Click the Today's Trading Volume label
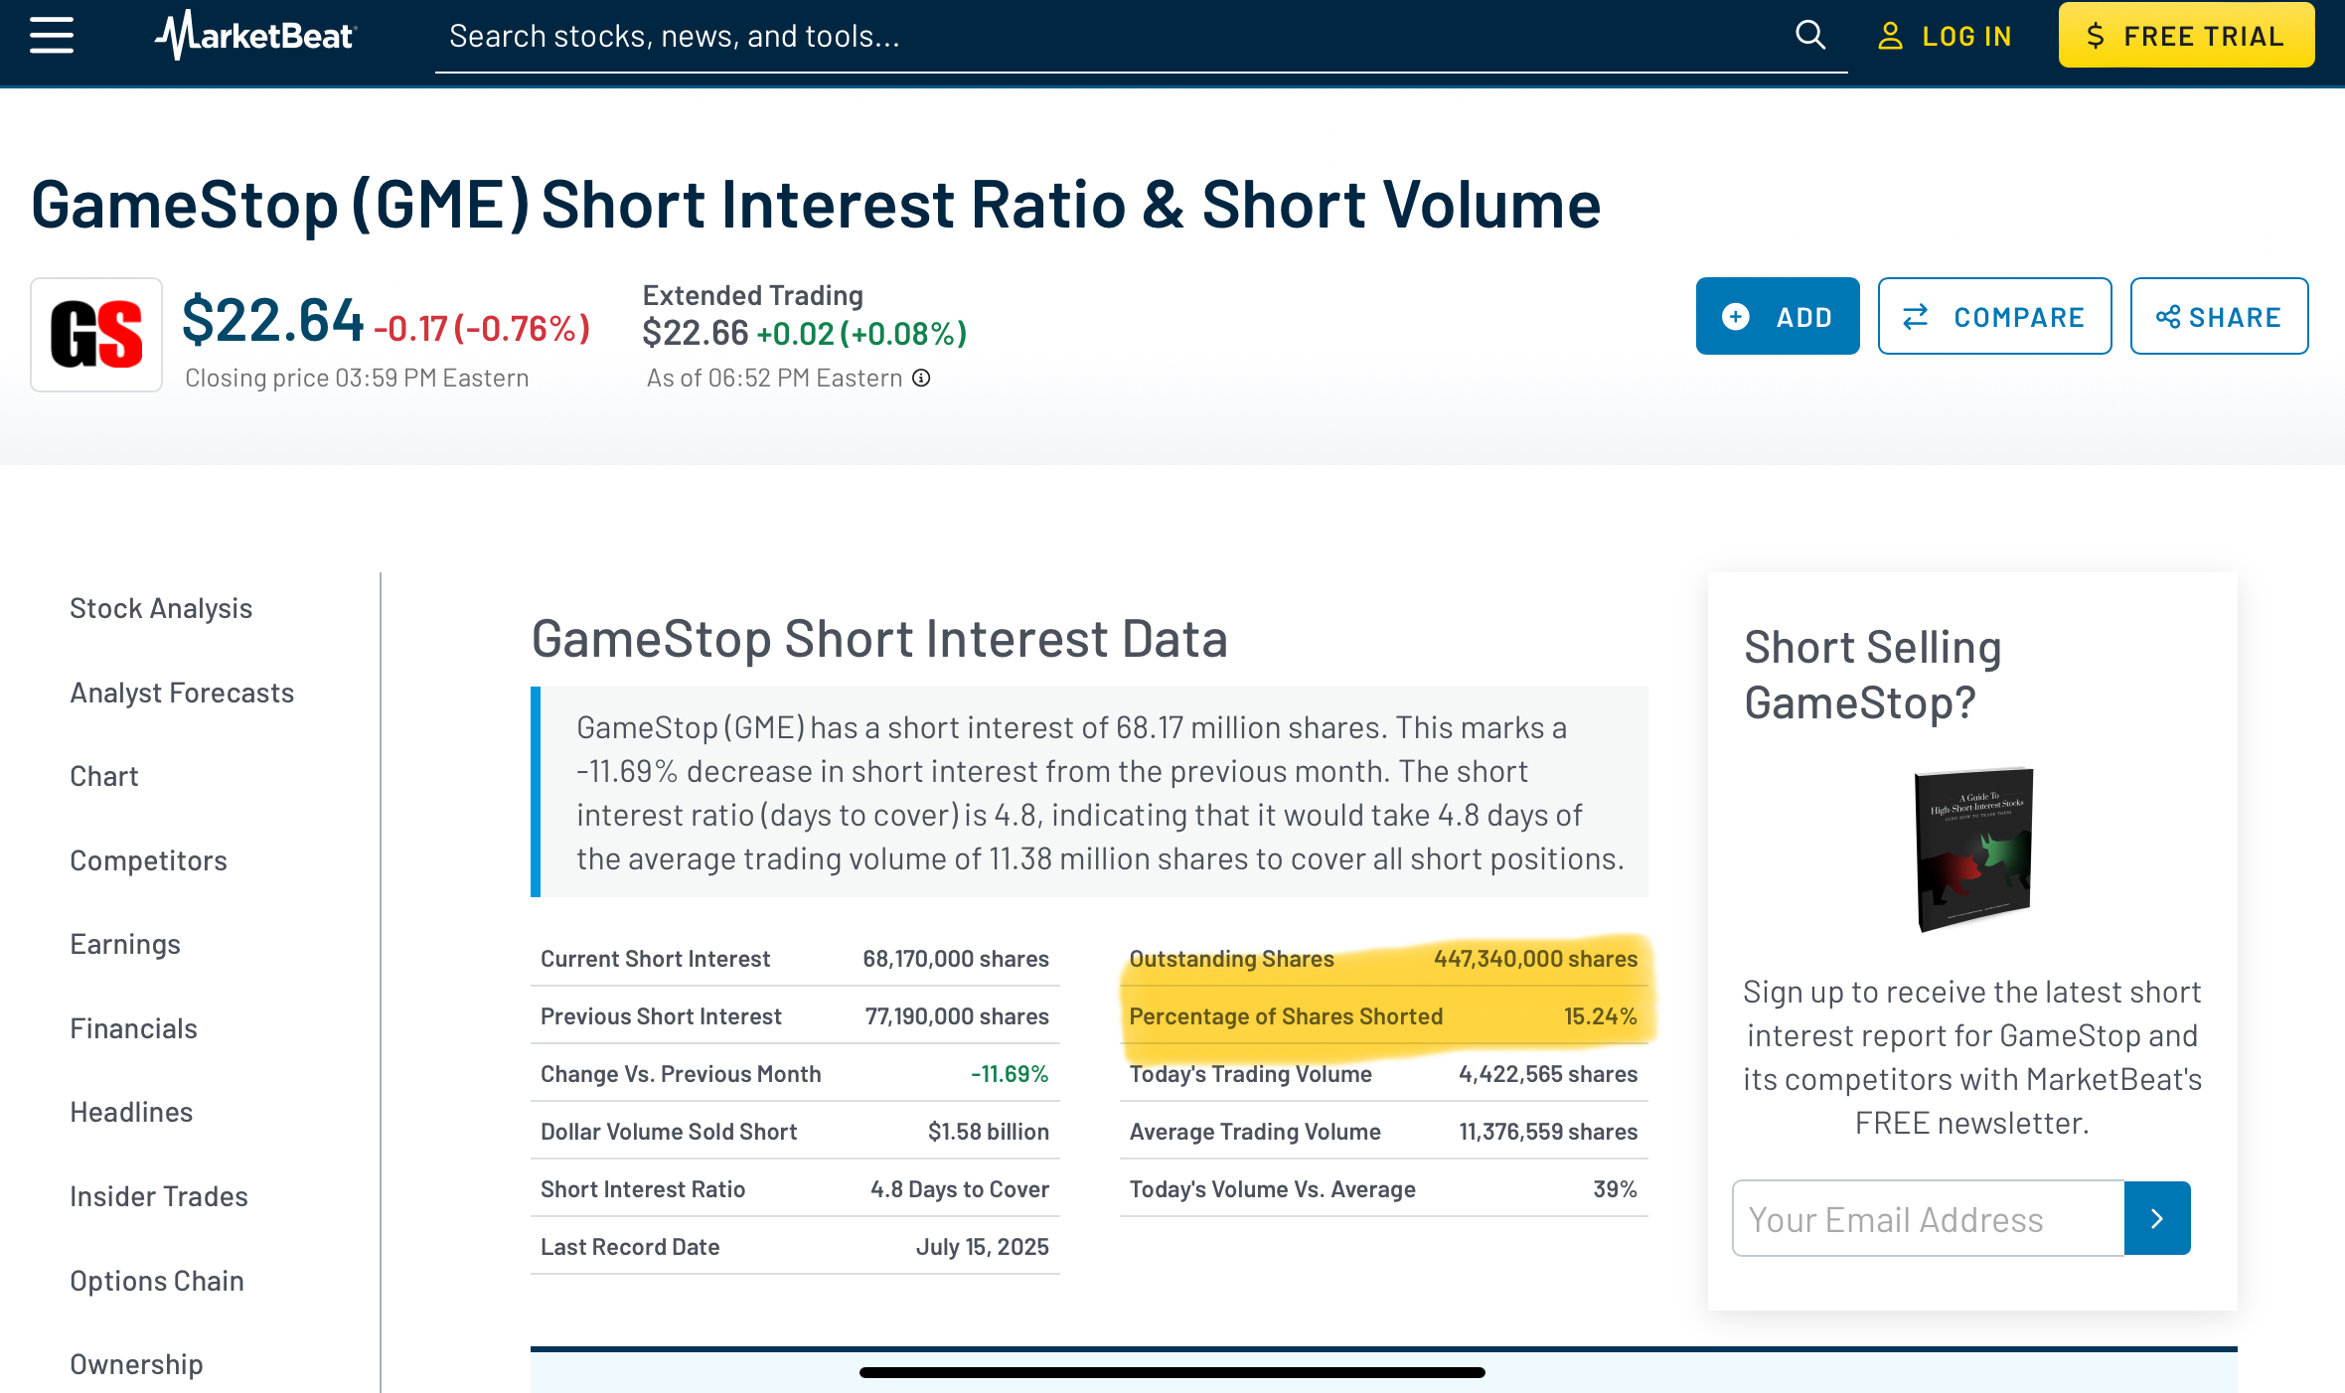 [1251, 1074]
